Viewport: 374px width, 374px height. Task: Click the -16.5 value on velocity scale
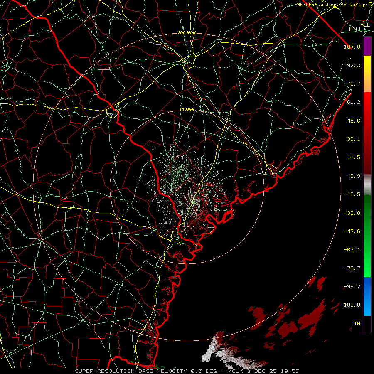click(352, 194)
